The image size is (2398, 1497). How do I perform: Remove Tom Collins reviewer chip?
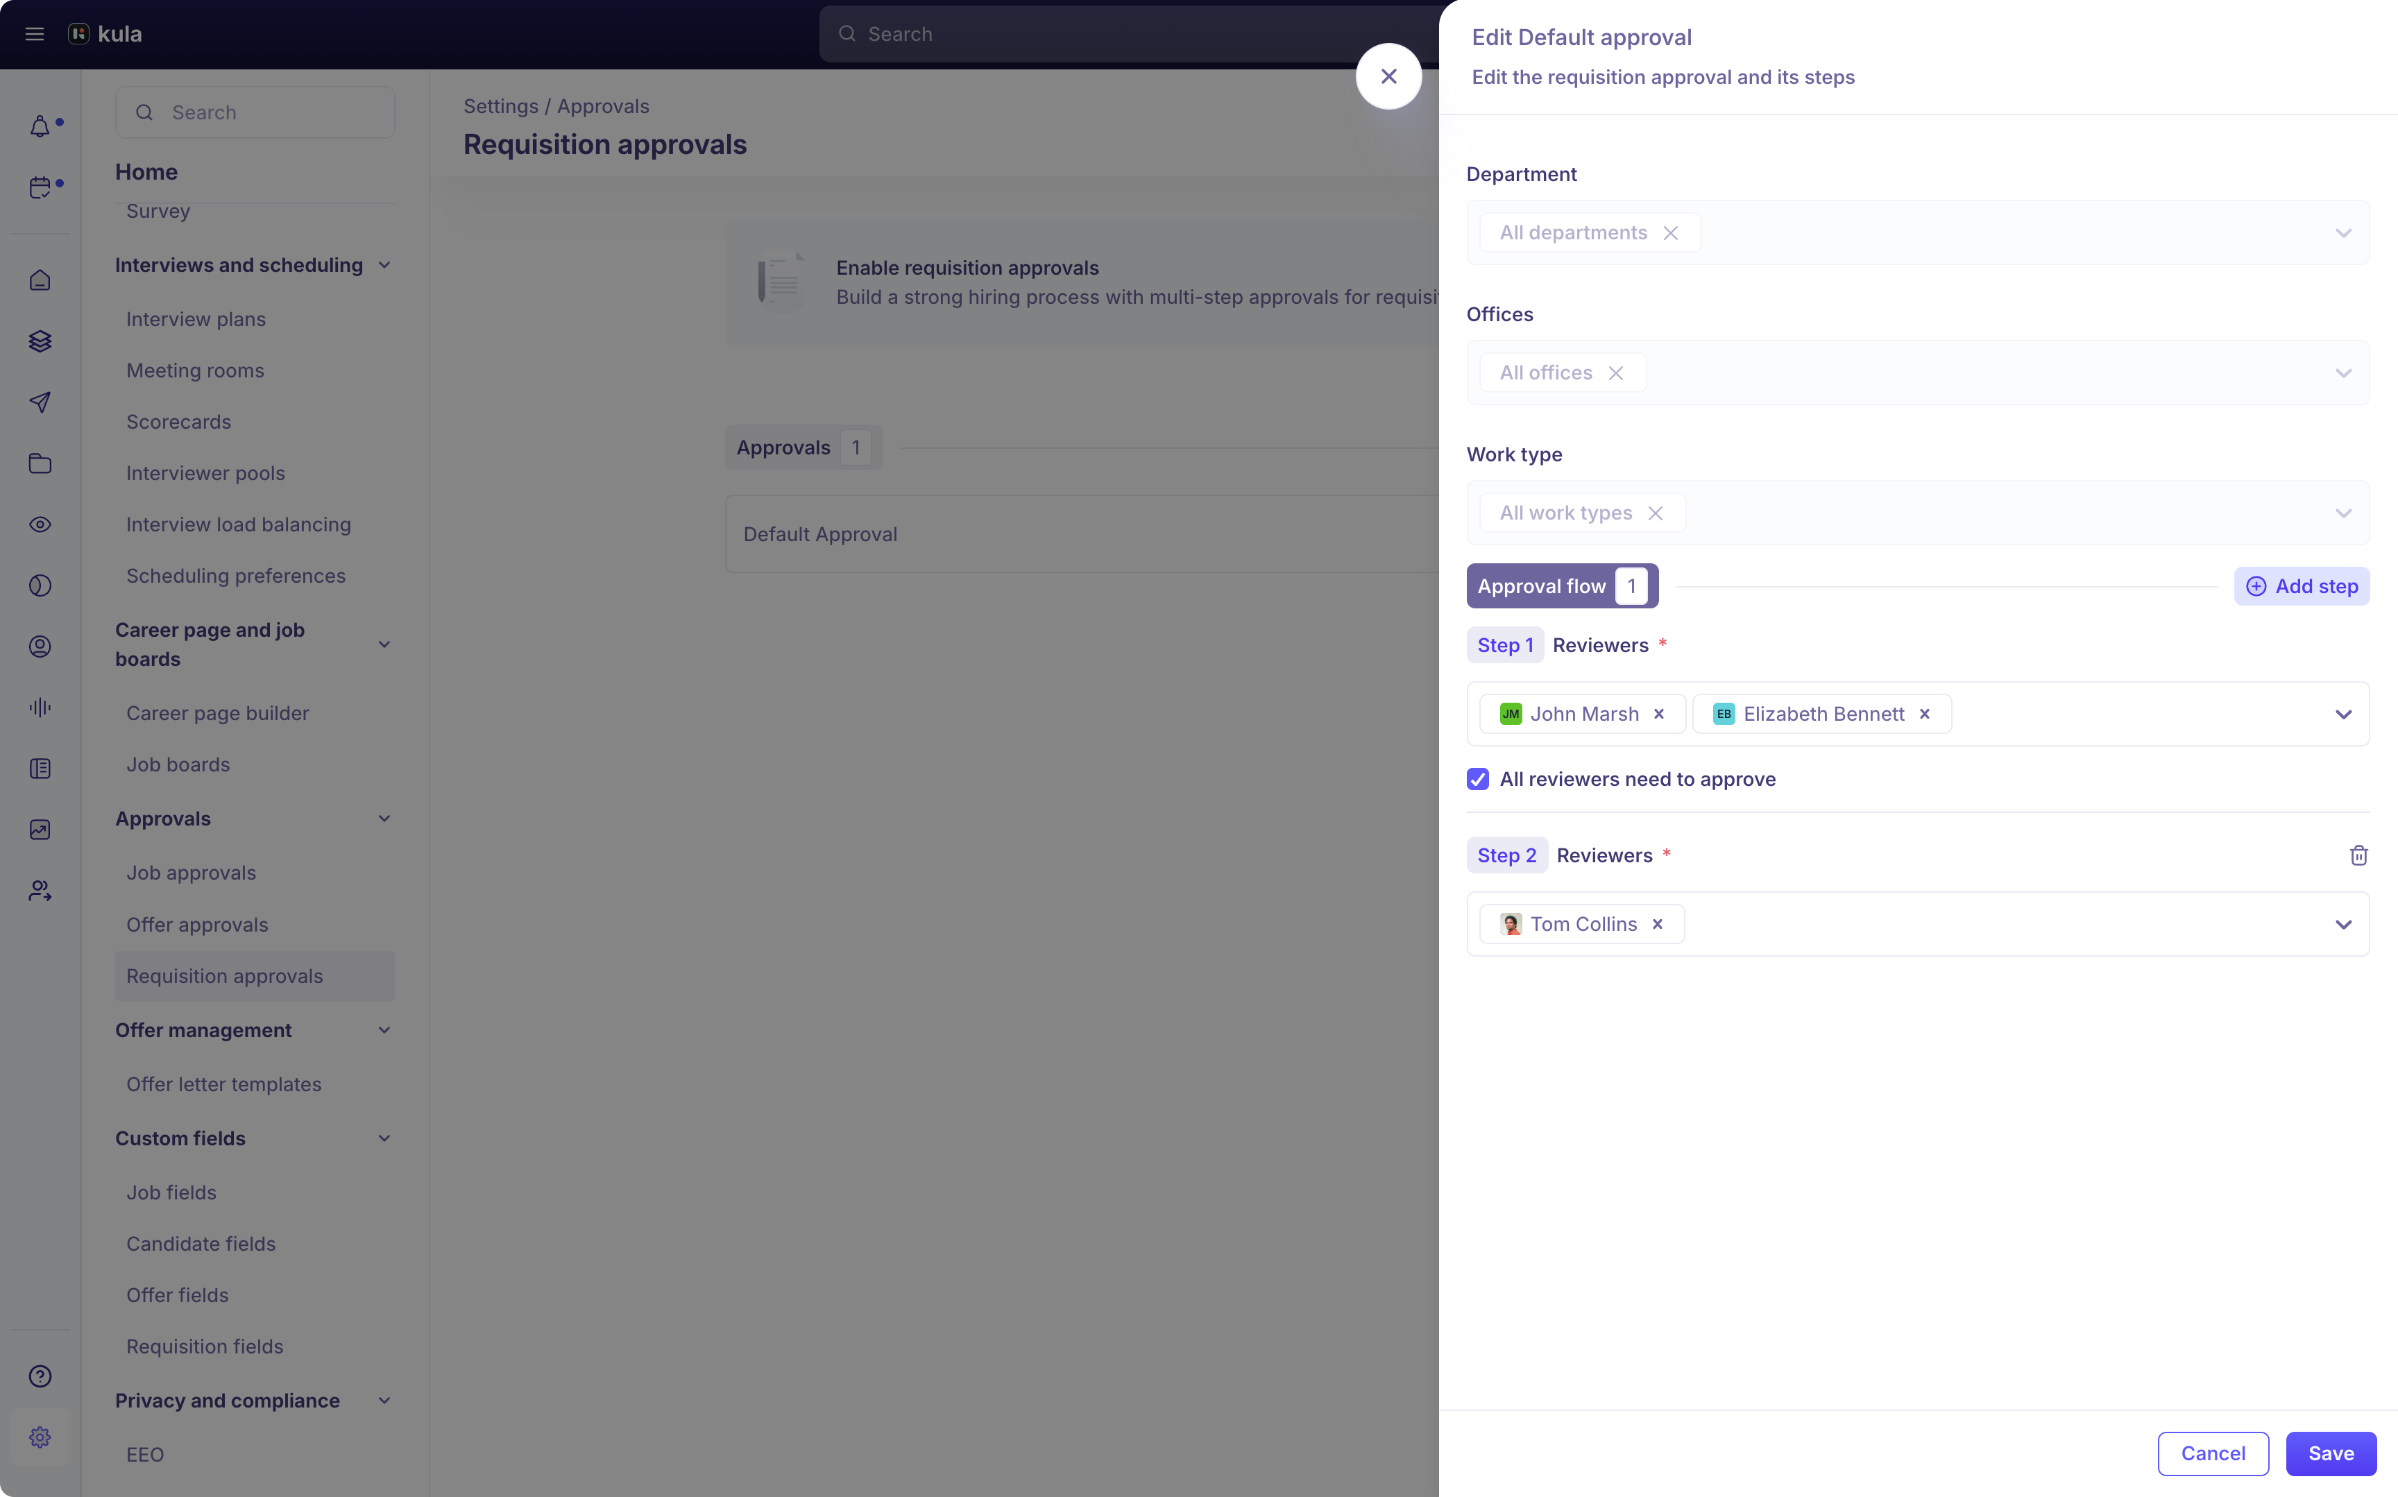(1658, 924)
